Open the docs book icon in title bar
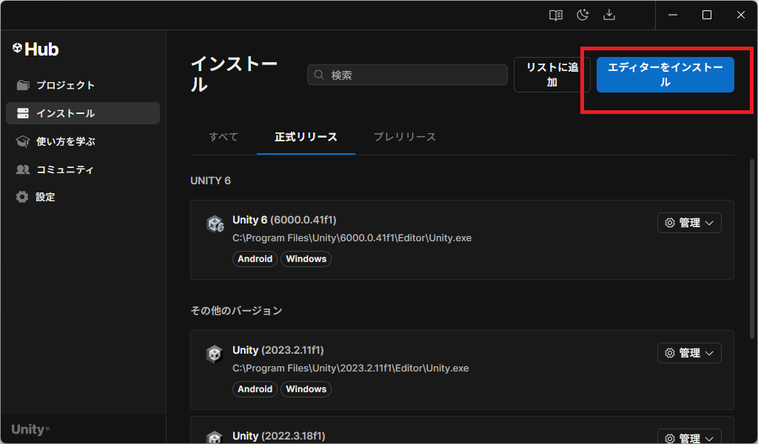 [555, 15]
